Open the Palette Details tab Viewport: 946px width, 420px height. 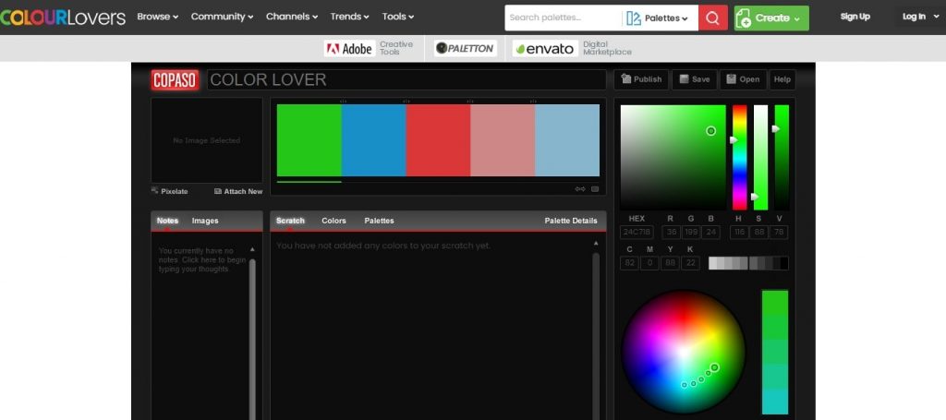(571, 221)
